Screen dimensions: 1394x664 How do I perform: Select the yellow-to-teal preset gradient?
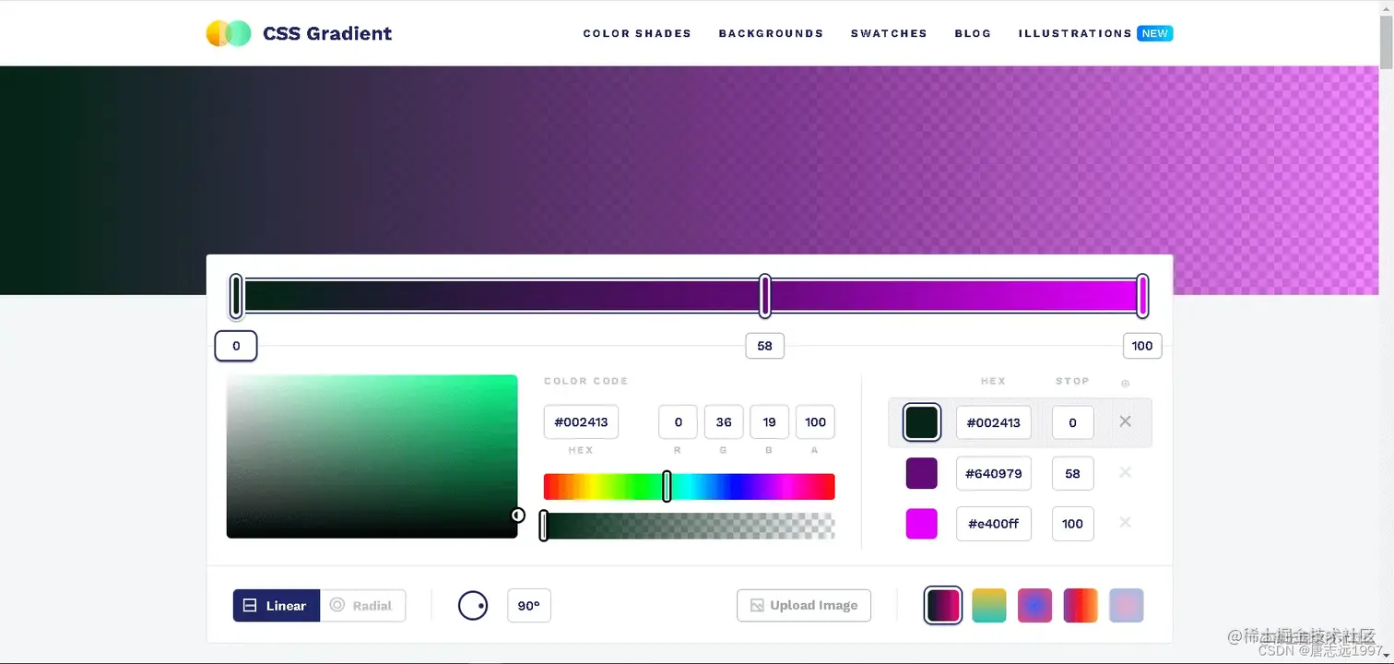(x=989, y=606)
